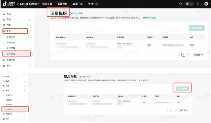211x123 pixels.
Task: Select 运费模板 on 运费模版 page sidebar
Action: 11,54
